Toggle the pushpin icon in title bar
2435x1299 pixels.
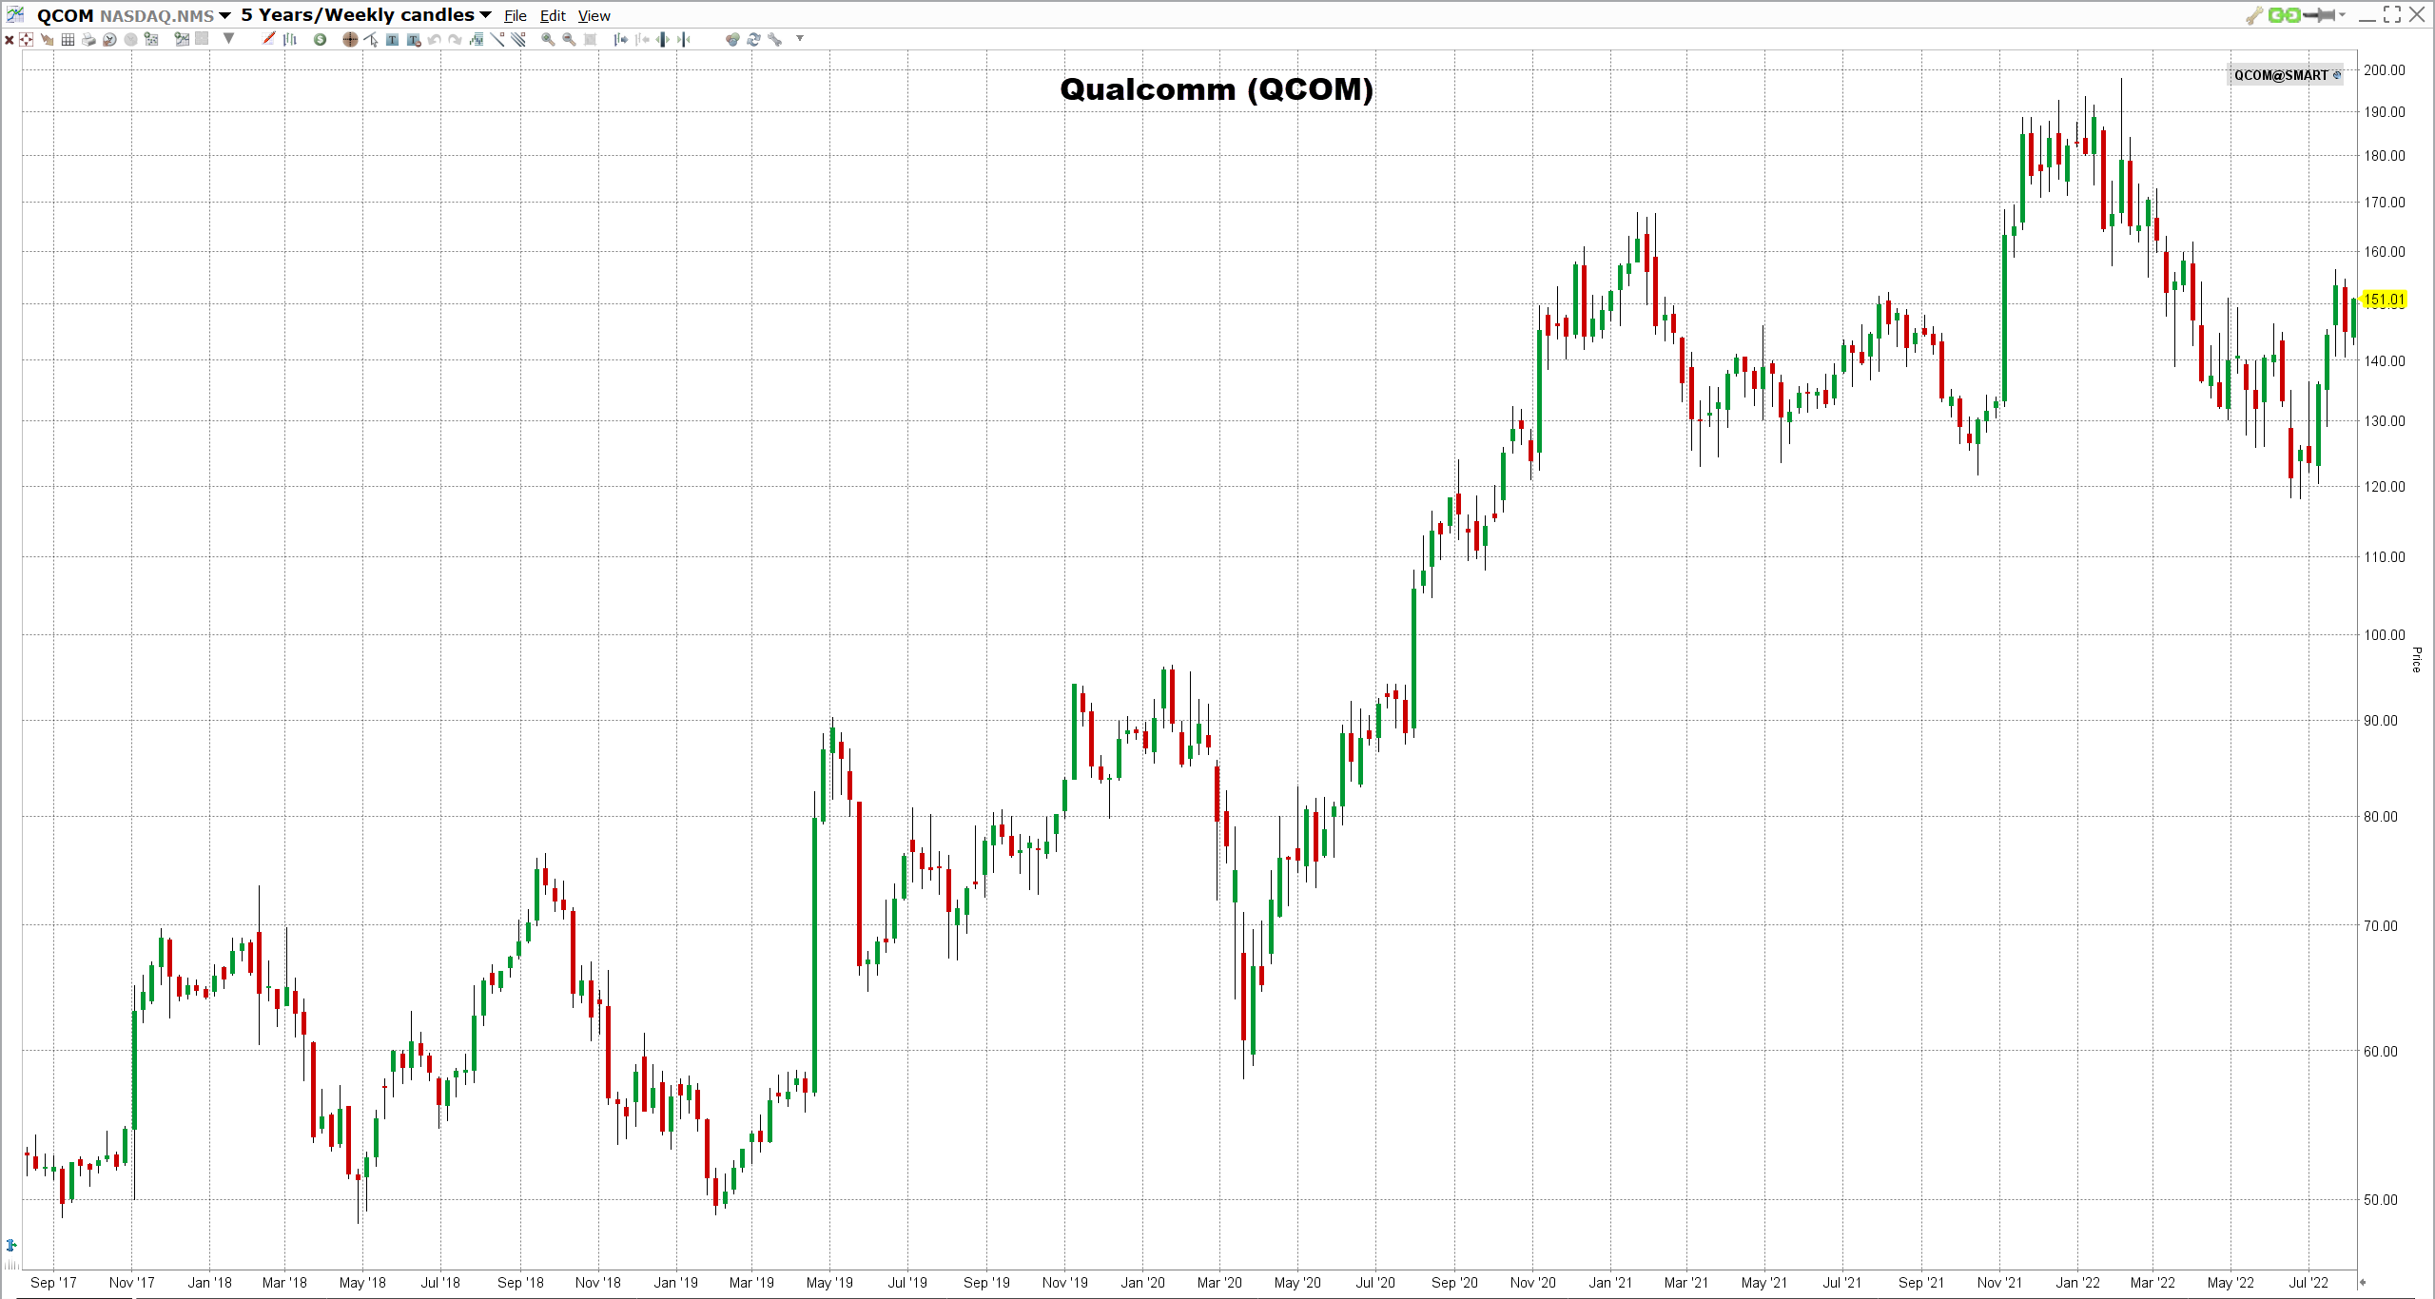coord(2319,15)
